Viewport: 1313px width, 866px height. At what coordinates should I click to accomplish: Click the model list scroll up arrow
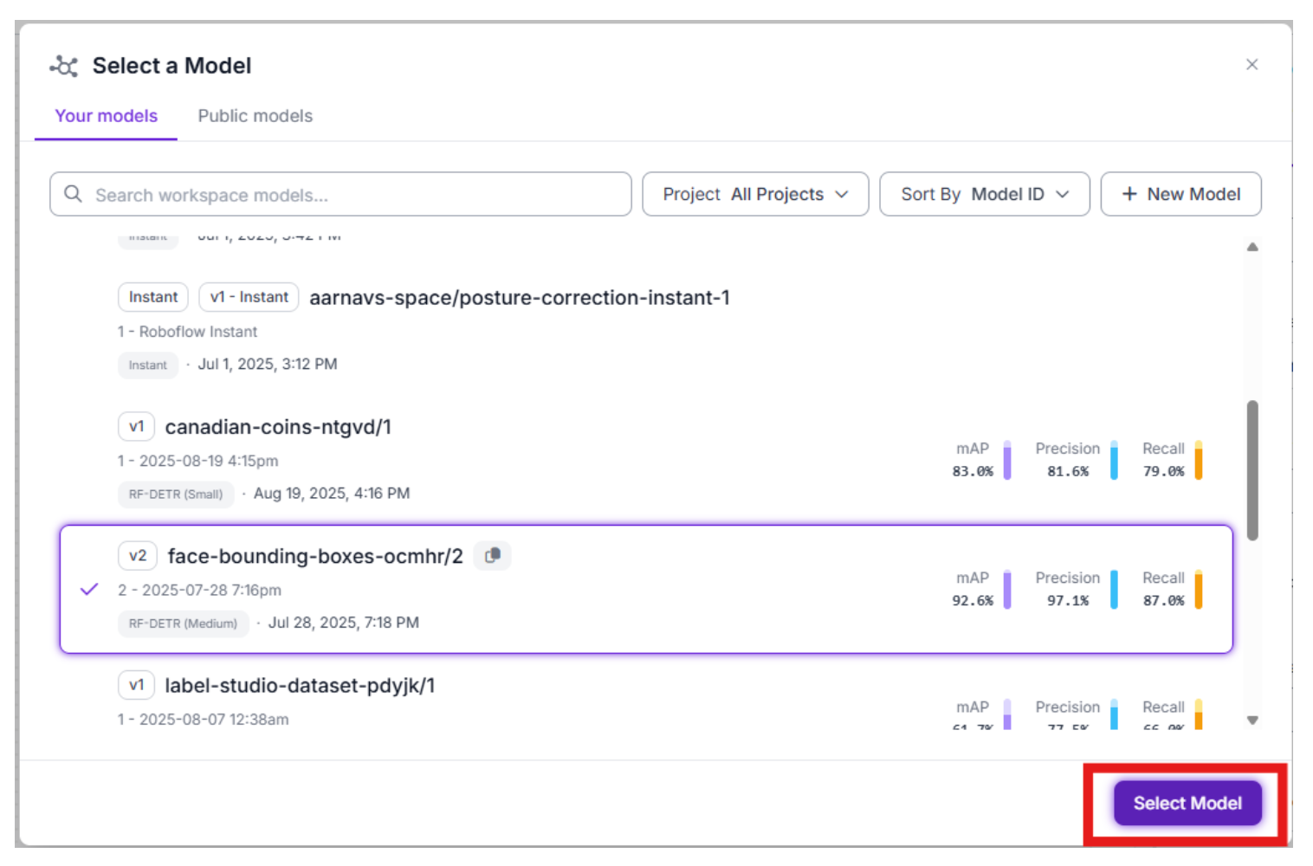click(1252, 247)
